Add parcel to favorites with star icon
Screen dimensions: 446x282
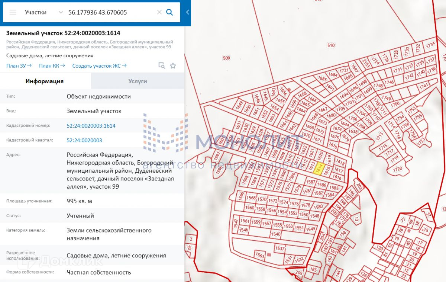pos(173,66)
